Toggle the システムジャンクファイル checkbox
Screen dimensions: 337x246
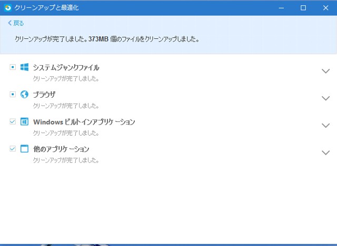tap(13, 67)
